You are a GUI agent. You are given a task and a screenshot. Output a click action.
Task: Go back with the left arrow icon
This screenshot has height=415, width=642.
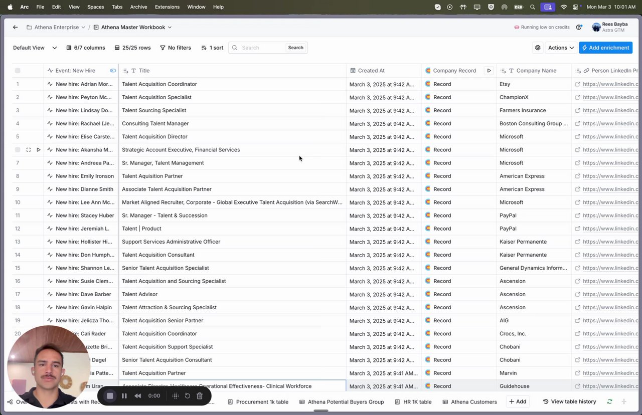click(x=16, y=27)
